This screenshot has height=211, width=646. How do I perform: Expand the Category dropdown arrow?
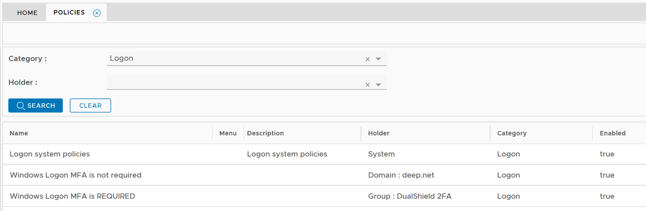point(379,59)
